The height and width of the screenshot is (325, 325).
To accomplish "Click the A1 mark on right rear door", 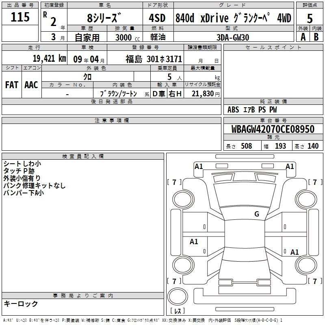I will tap(294, 252).
